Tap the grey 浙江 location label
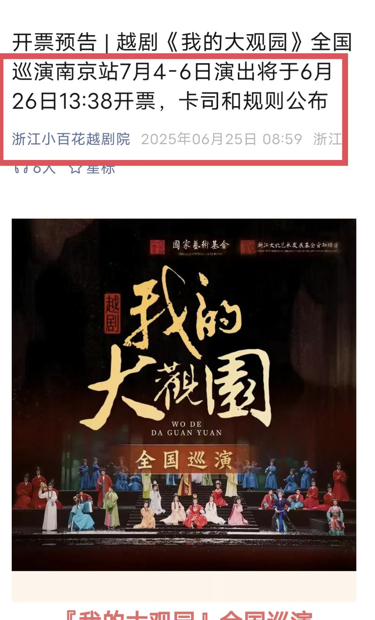The height and width of the screenshot is (620, 375). coord(327,139)
